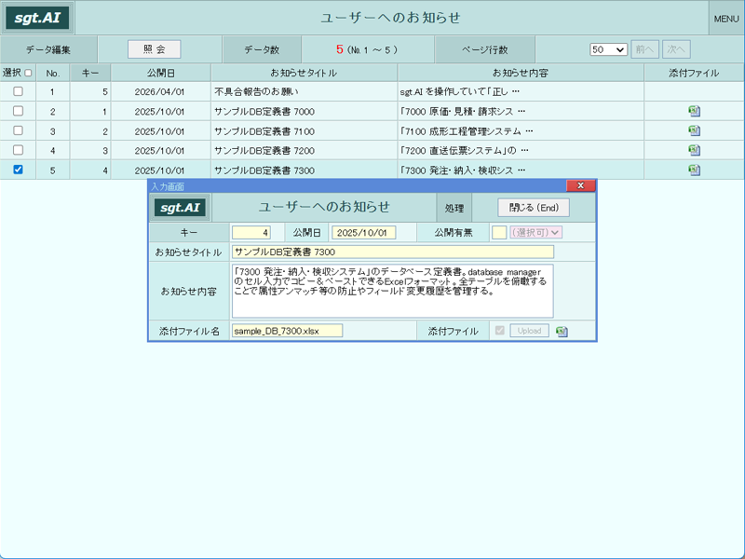Click the 閉じる (End) button
Image resolution: width=745 pixels, height=559 pixels.
(534, 208)
